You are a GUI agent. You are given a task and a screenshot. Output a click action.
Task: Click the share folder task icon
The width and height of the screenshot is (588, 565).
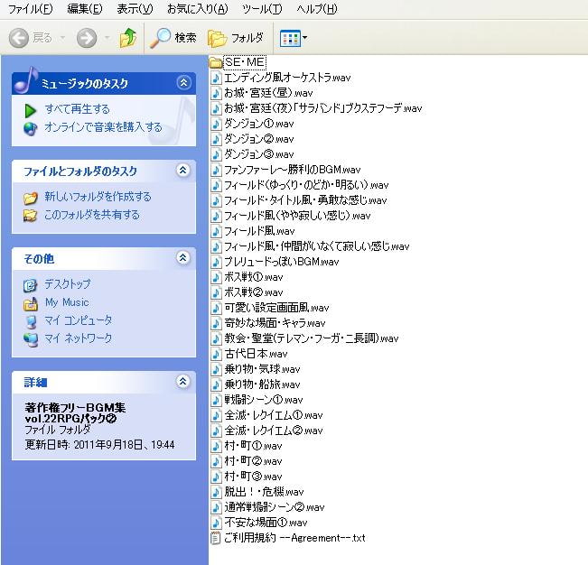[x=31, y=216]
